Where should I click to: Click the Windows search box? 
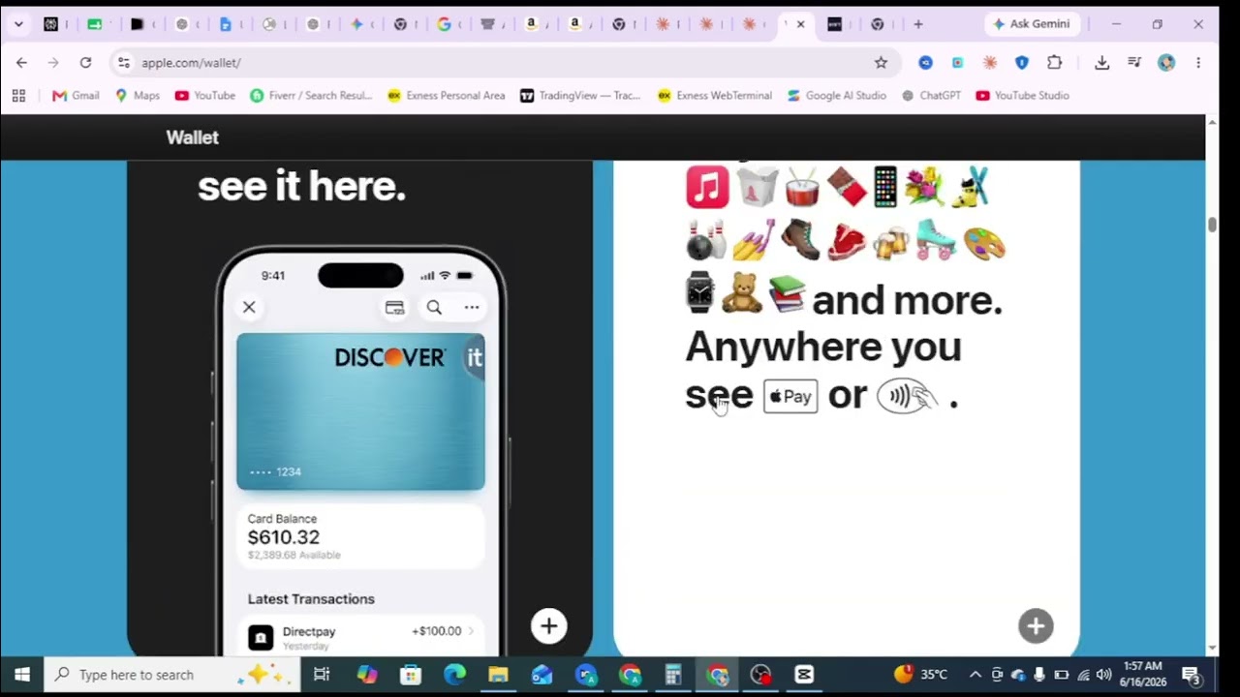click(170, 675)
